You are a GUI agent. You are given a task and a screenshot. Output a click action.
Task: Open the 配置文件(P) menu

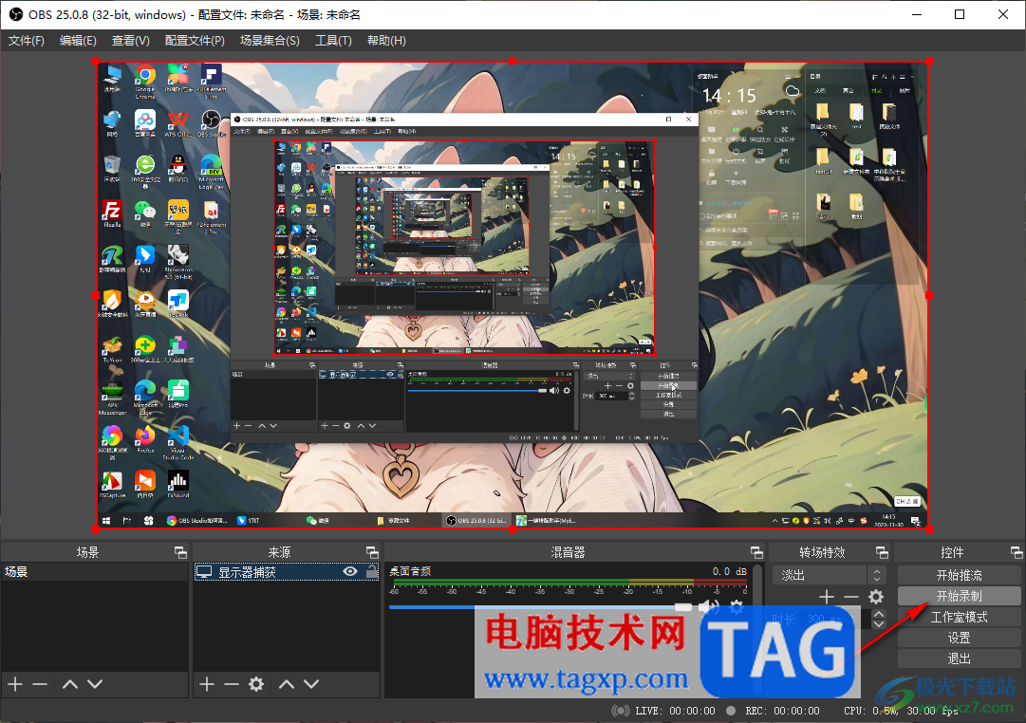tap(195, 41)
